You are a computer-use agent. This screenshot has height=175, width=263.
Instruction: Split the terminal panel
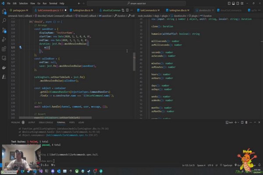[x=242, y=122]
